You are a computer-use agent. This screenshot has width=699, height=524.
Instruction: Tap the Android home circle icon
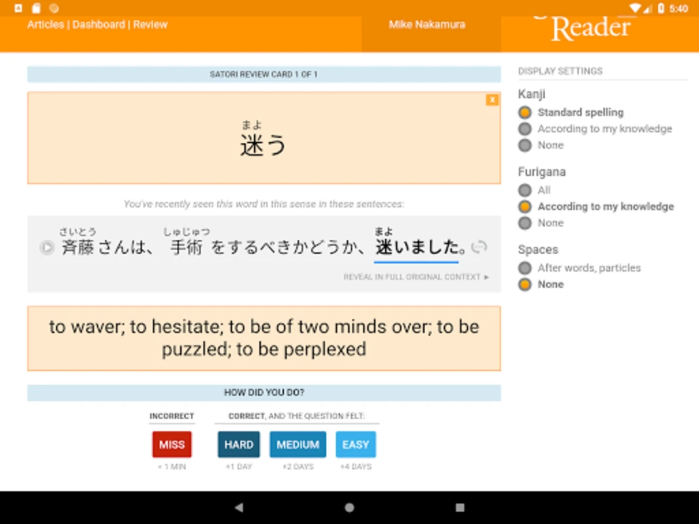[350, 508]
